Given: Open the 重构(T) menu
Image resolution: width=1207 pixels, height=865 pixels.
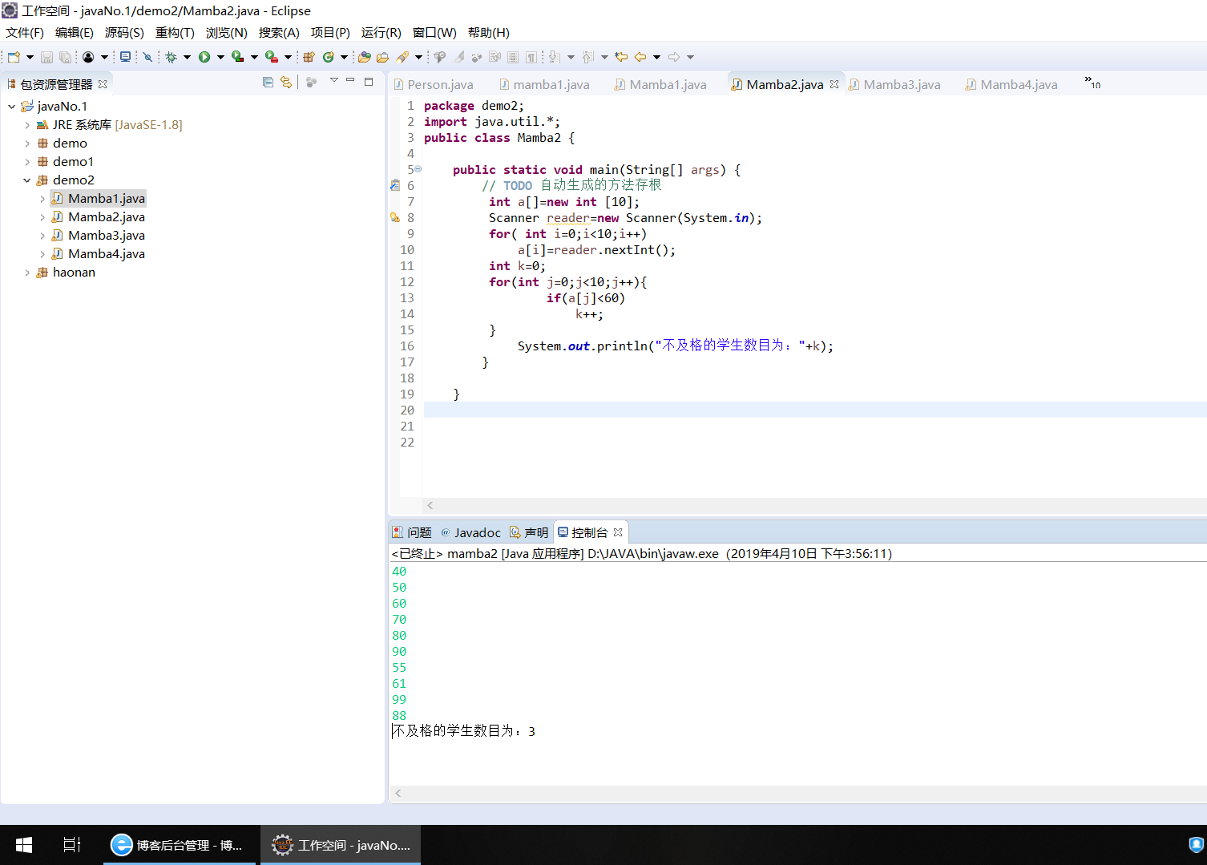Looking at the screenshot, I should click(x=175, y=33).
